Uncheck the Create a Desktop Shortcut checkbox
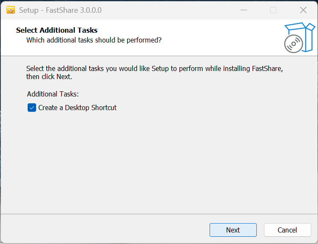 (32, 108)
